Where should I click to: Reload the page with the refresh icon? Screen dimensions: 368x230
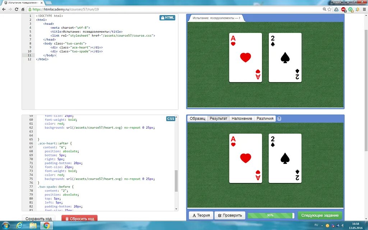[x=17, y=9]
